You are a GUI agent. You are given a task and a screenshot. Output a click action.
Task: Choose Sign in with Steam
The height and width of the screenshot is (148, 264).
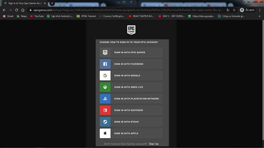point(131,122)
